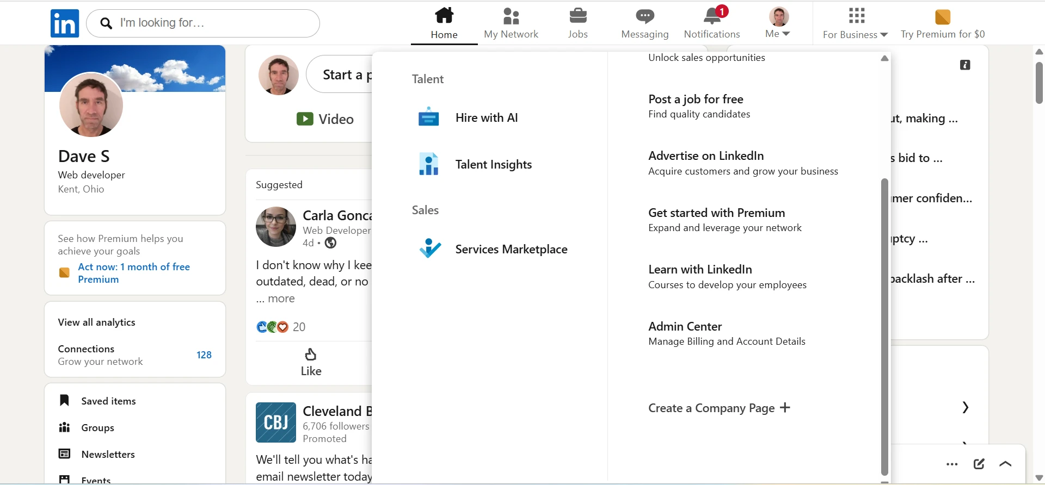
Task: Click the Newsletters icon
Action: click(x=64, y=454)
